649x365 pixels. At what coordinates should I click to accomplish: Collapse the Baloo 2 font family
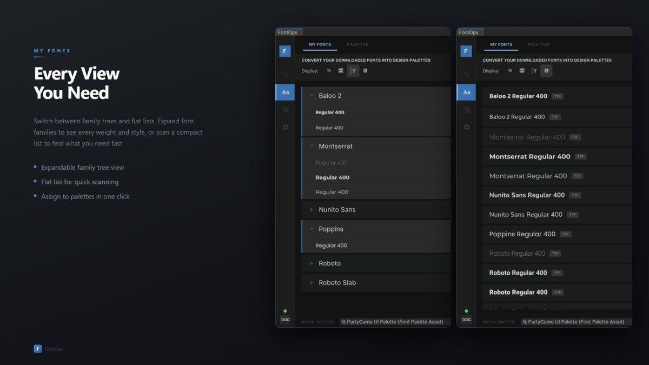point(312,96)
